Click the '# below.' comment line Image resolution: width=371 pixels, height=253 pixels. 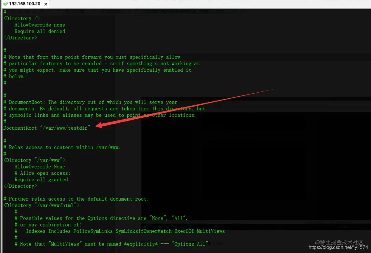click(14, 76)
